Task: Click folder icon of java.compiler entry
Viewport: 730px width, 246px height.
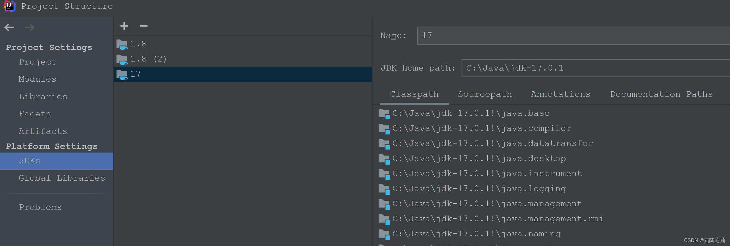Action: (x=384, y=129)
